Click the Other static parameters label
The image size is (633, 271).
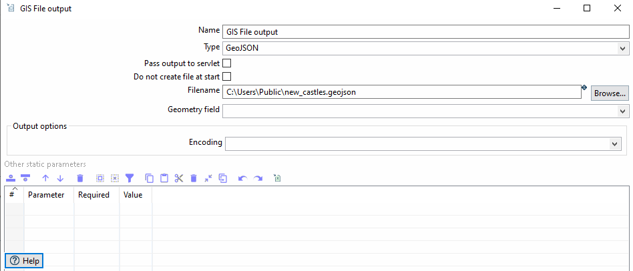(45, 164)
